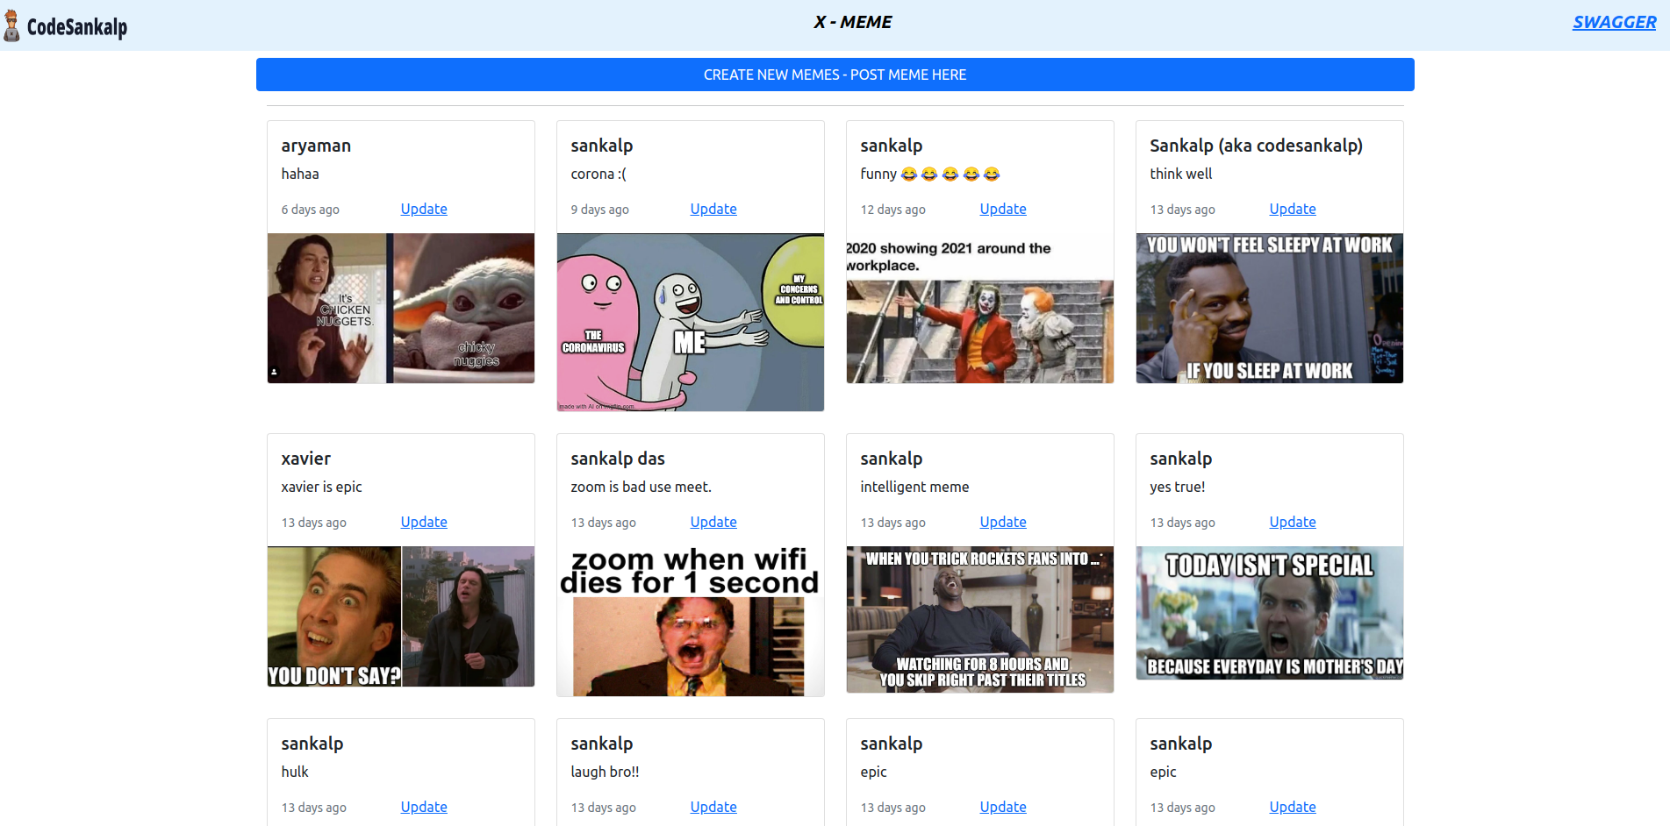Open the Today Isn't Special meme image
Viewport: 1670px width, 826px height.
coord(1270,613)
